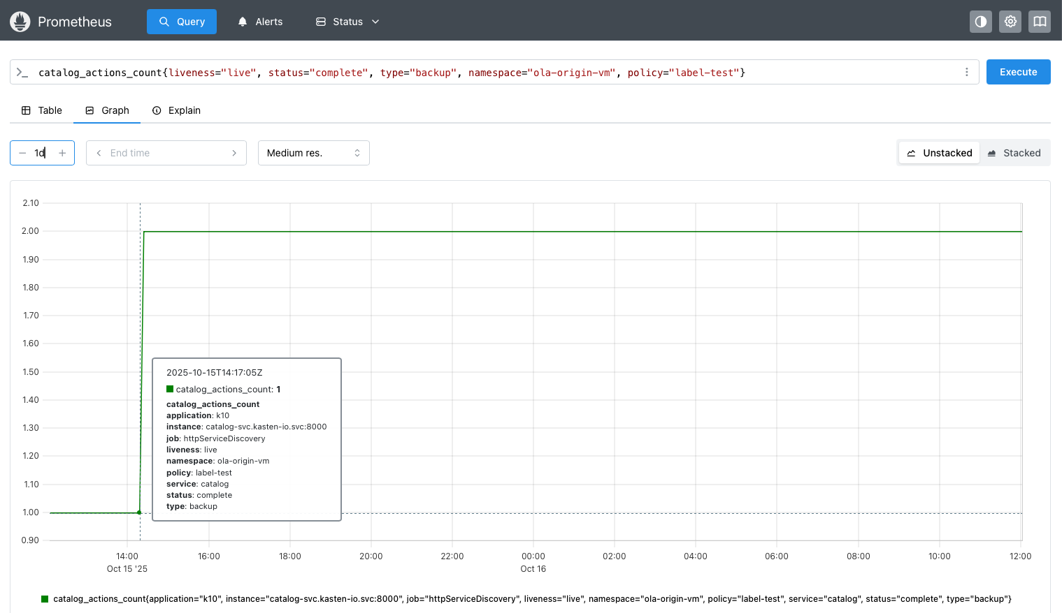Select the Unstacked graph mode
Viewport: 1062px width, 613px height.
(x=939, y=153)
